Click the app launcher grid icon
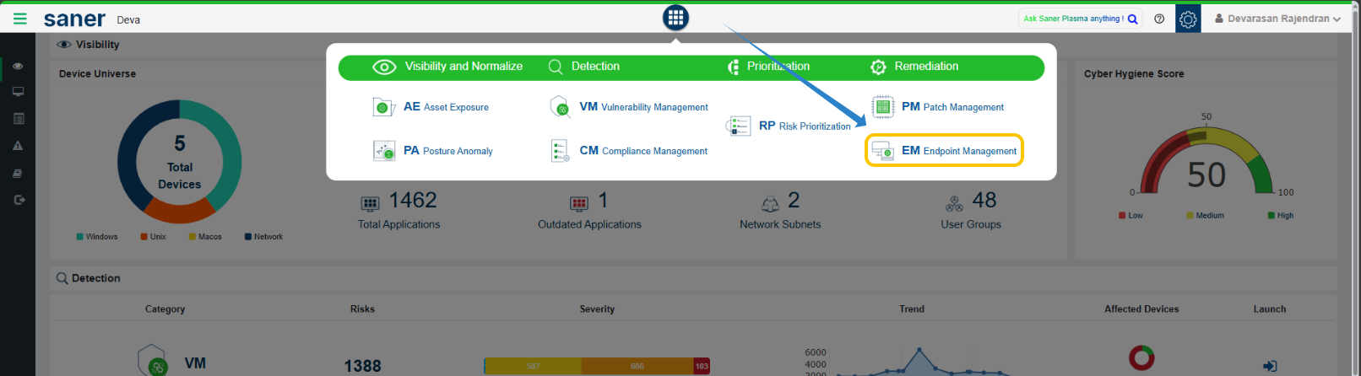The width and height of the screenshot is (1361, 376). (675, 18)
